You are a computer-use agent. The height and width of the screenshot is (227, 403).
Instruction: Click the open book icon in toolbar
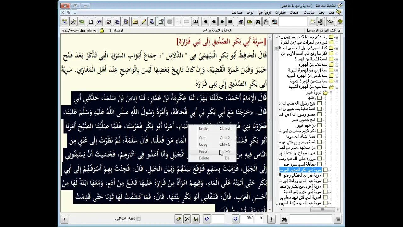click(x=195, y=22)
